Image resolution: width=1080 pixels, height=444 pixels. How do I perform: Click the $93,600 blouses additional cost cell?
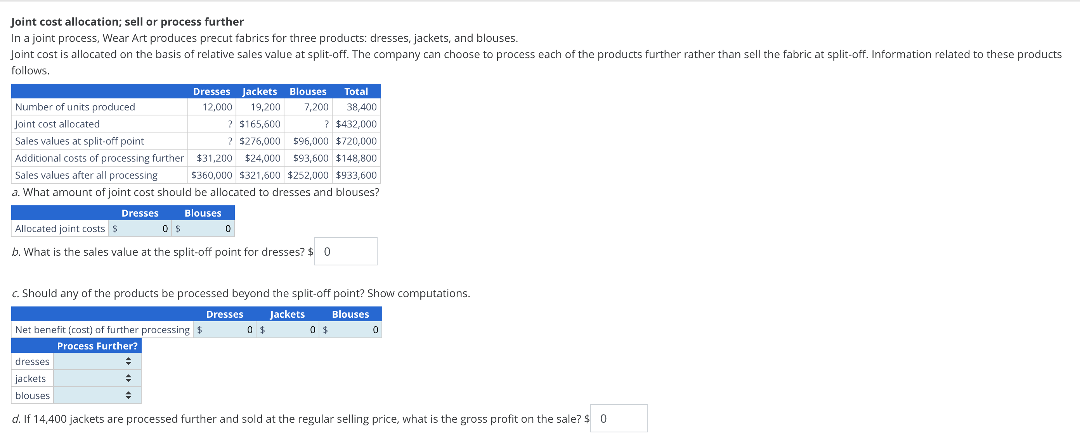coord(311,158)
